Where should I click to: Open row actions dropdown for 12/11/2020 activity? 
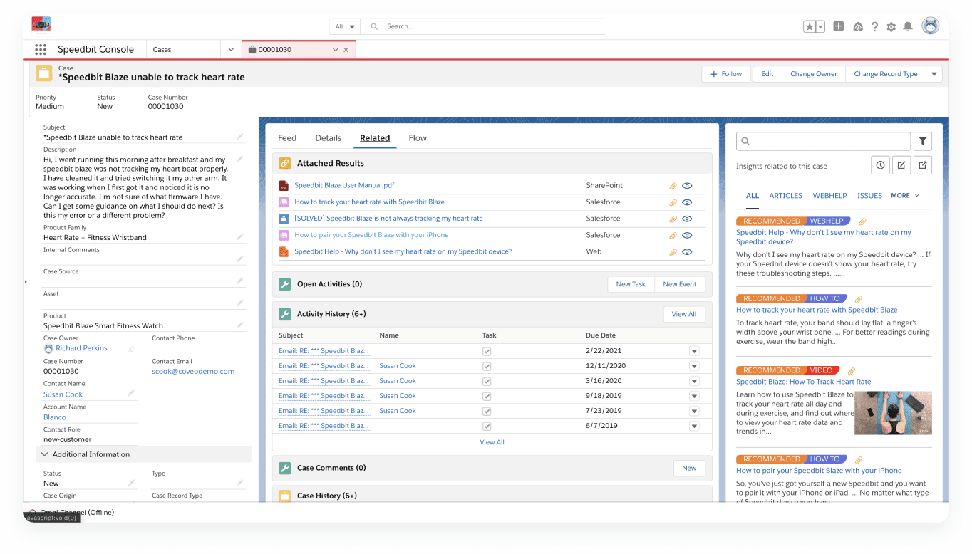(694, 366)
